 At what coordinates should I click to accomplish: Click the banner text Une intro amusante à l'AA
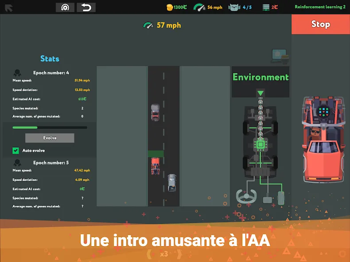point(175,240)
